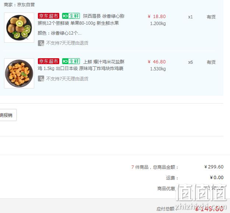The image size is (230, 213).
Task: Click the 有货 stock status for kiwi
Action: (211, 17)
